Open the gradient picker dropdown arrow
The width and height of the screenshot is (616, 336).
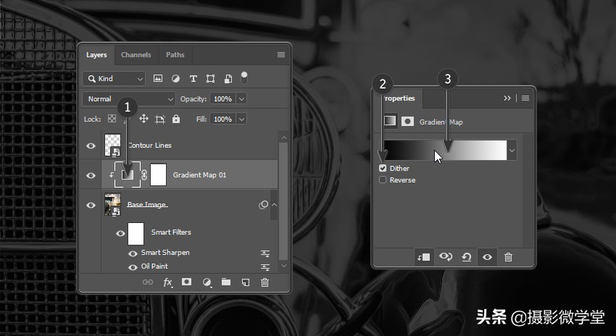(512, 151)
